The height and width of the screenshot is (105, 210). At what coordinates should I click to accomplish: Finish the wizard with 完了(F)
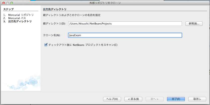click(x=176, y=99)
